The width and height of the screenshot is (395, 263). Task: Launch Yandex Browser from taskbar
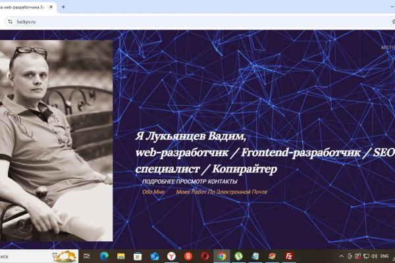pos(171,256)
